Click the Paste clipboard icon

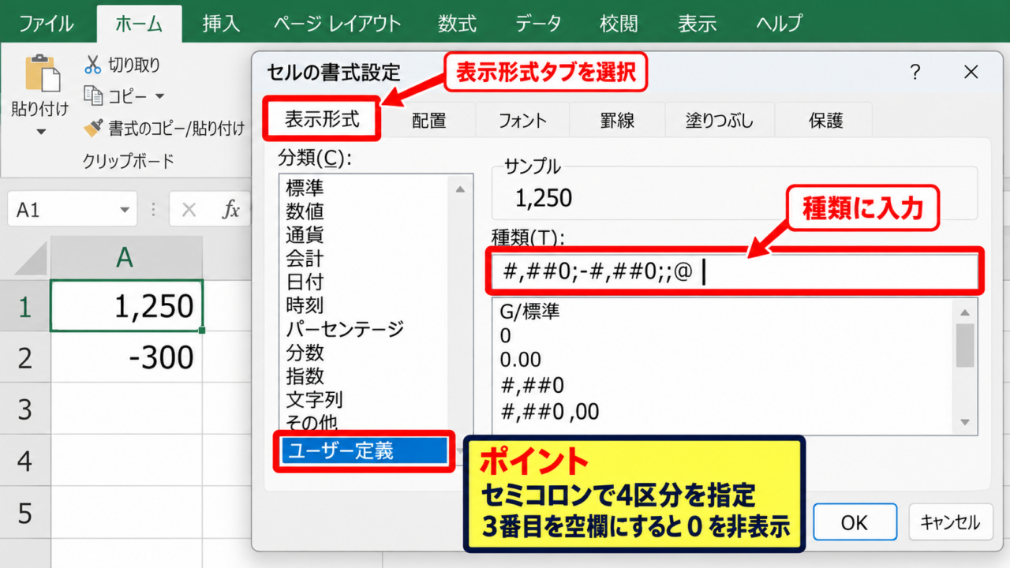[43, 74]
